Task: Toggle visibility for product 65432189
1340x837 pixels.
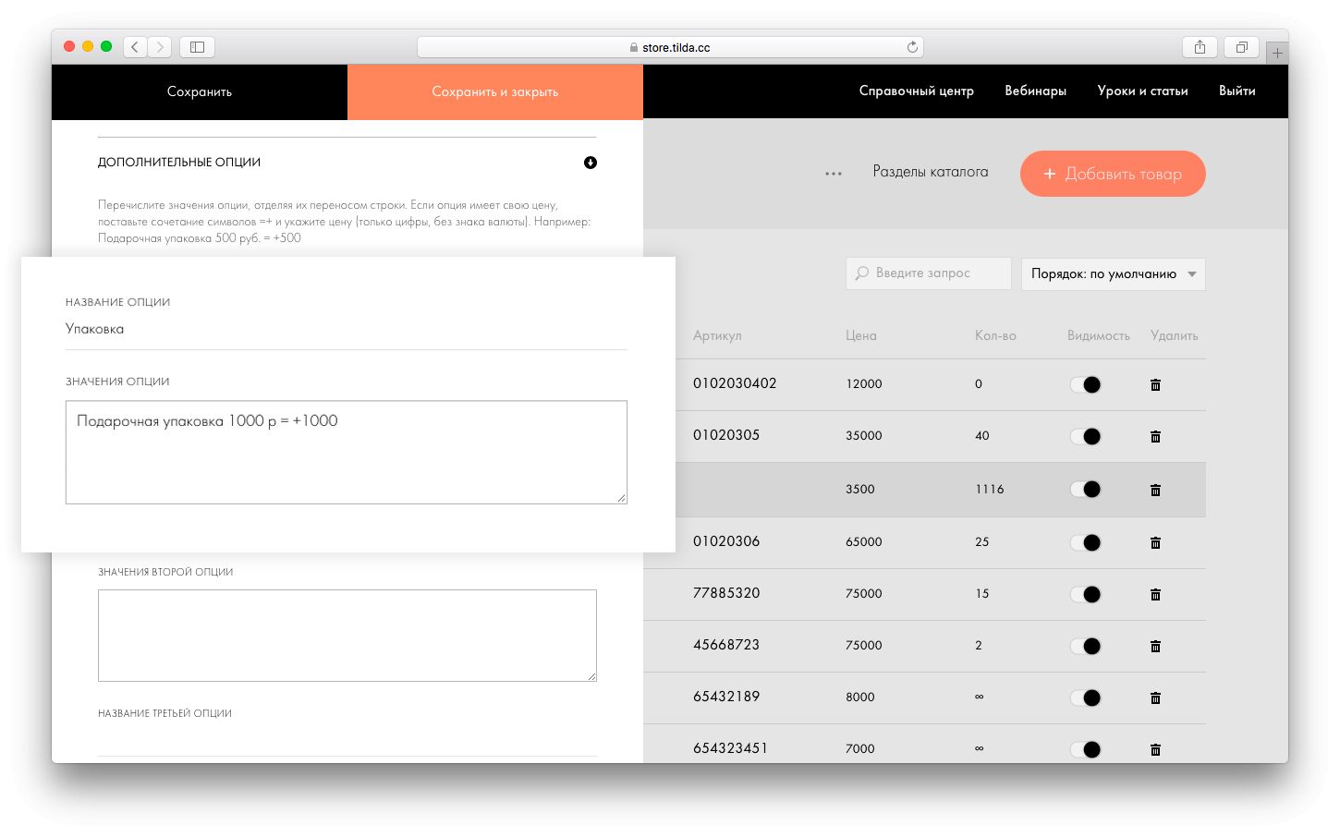Action: [1086, 697]
